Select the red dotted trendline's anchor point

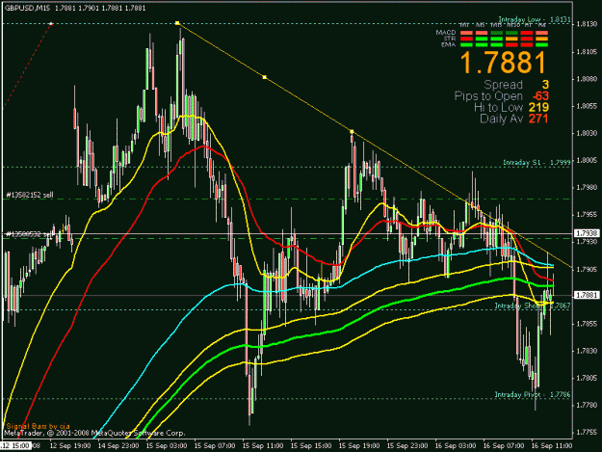[51, 24]
